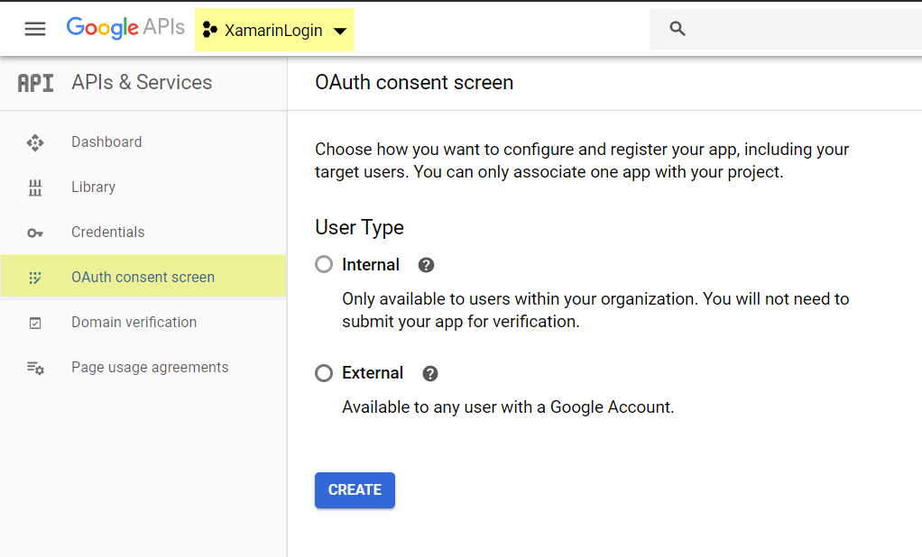Go to Credentials in sidebar
Screen dimensions: 922x557
click(x=108, y=233)
